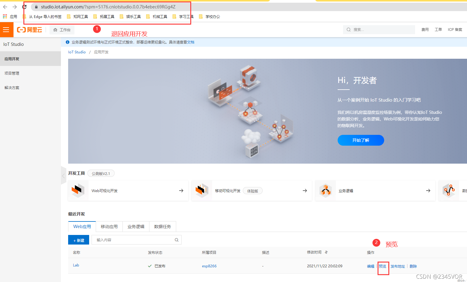Sort by 修改时间 using the sort icon
Screen dimensions: 467x282
326,252
